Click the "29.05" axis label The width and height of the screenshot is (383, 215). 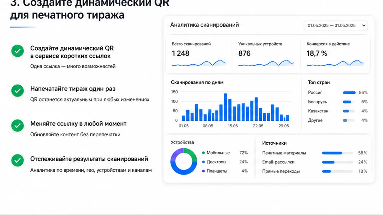click(x=283, y=126)
